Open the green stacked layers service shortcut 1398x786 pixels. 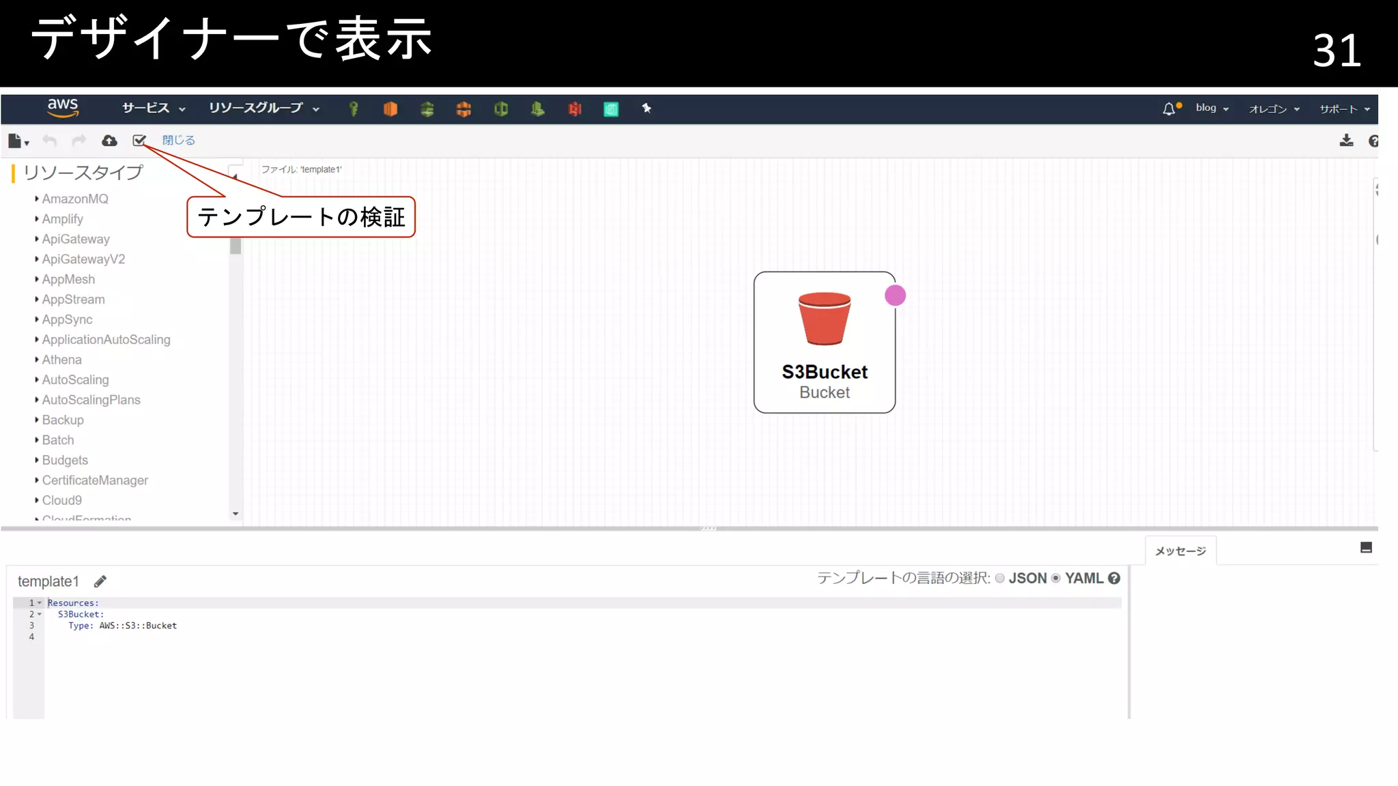tap(427, 109)
